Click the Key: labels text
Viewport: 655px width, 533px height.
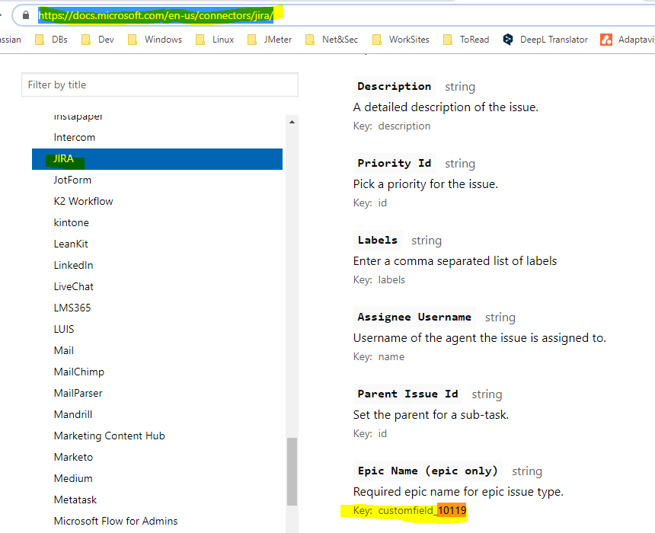pos(379,280)
